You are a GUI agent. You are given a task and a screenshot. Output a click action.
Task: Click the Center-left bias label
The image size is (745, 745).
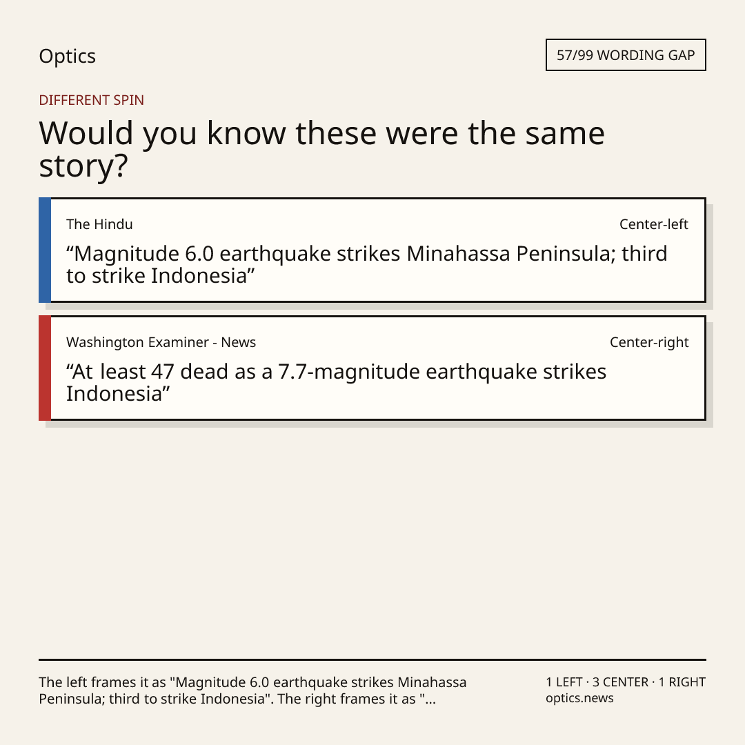click(654, 224)
